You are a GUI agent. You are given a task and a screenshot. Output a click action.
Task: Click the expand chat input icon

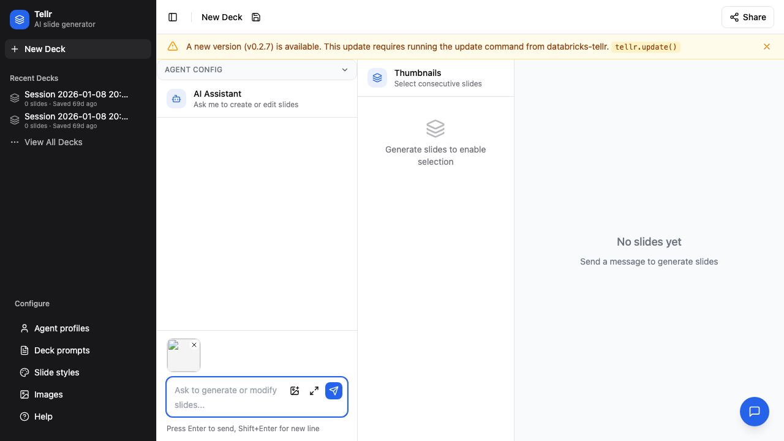[314, 390]
